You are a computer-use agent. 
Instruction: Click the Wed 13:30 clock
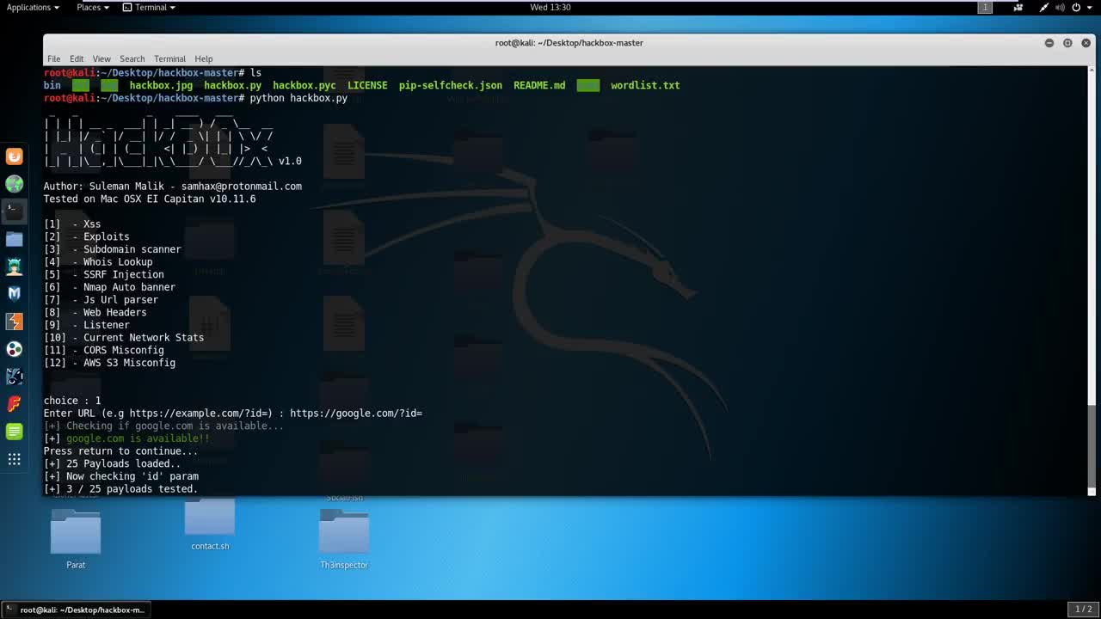click(550, 7)
